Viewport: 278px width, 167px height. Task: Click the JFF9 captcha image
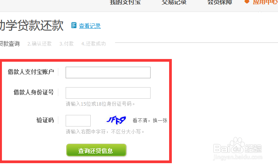click(x=116, y=120)
